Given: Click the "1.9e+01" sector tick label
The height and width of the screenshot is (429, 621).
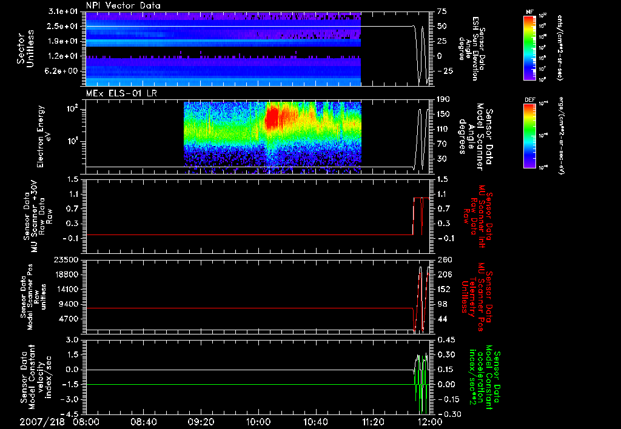Looking at the screenshot, I should 63,41.
